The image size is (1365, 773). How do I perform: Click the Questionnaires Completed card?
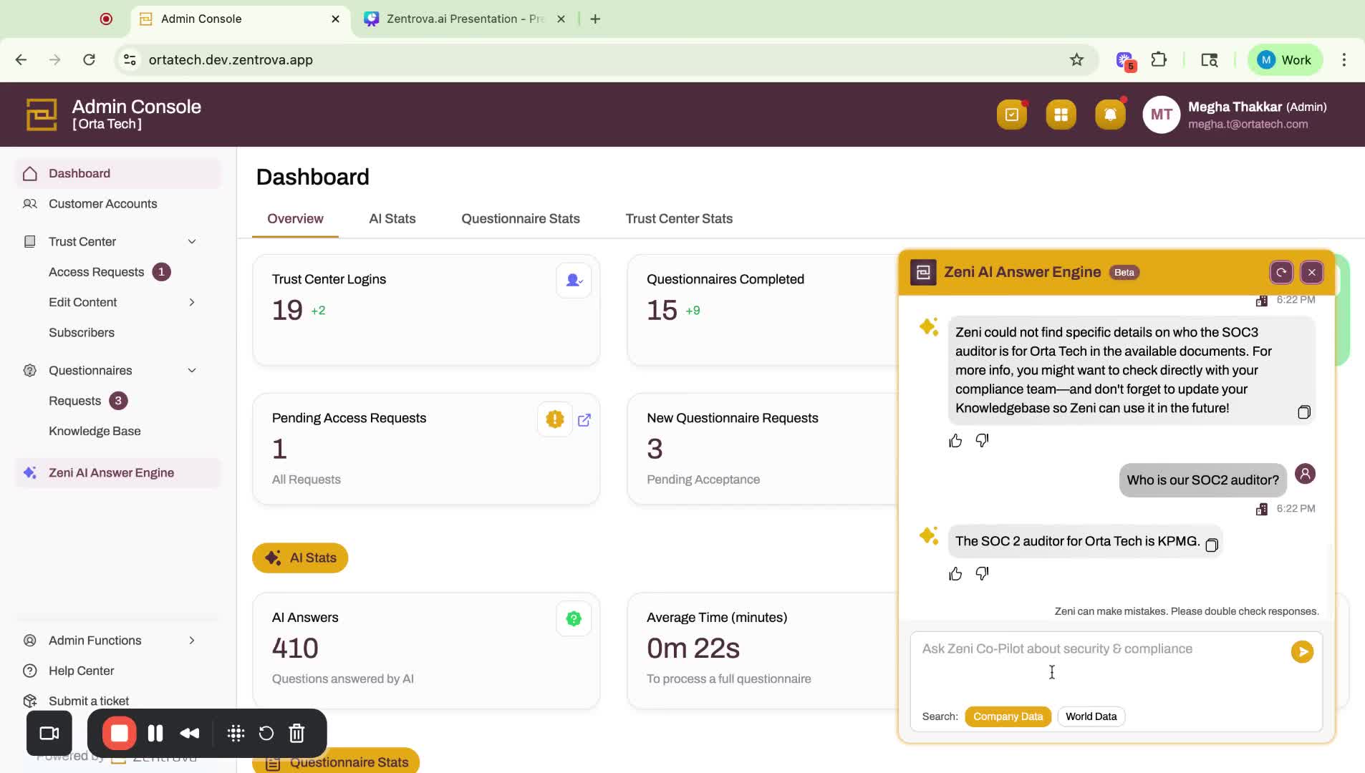(763, 310)
